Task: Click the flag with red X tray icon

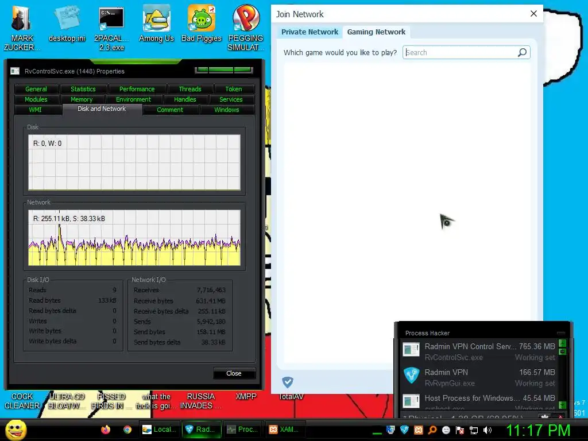Action: click(x=460, y=430)
